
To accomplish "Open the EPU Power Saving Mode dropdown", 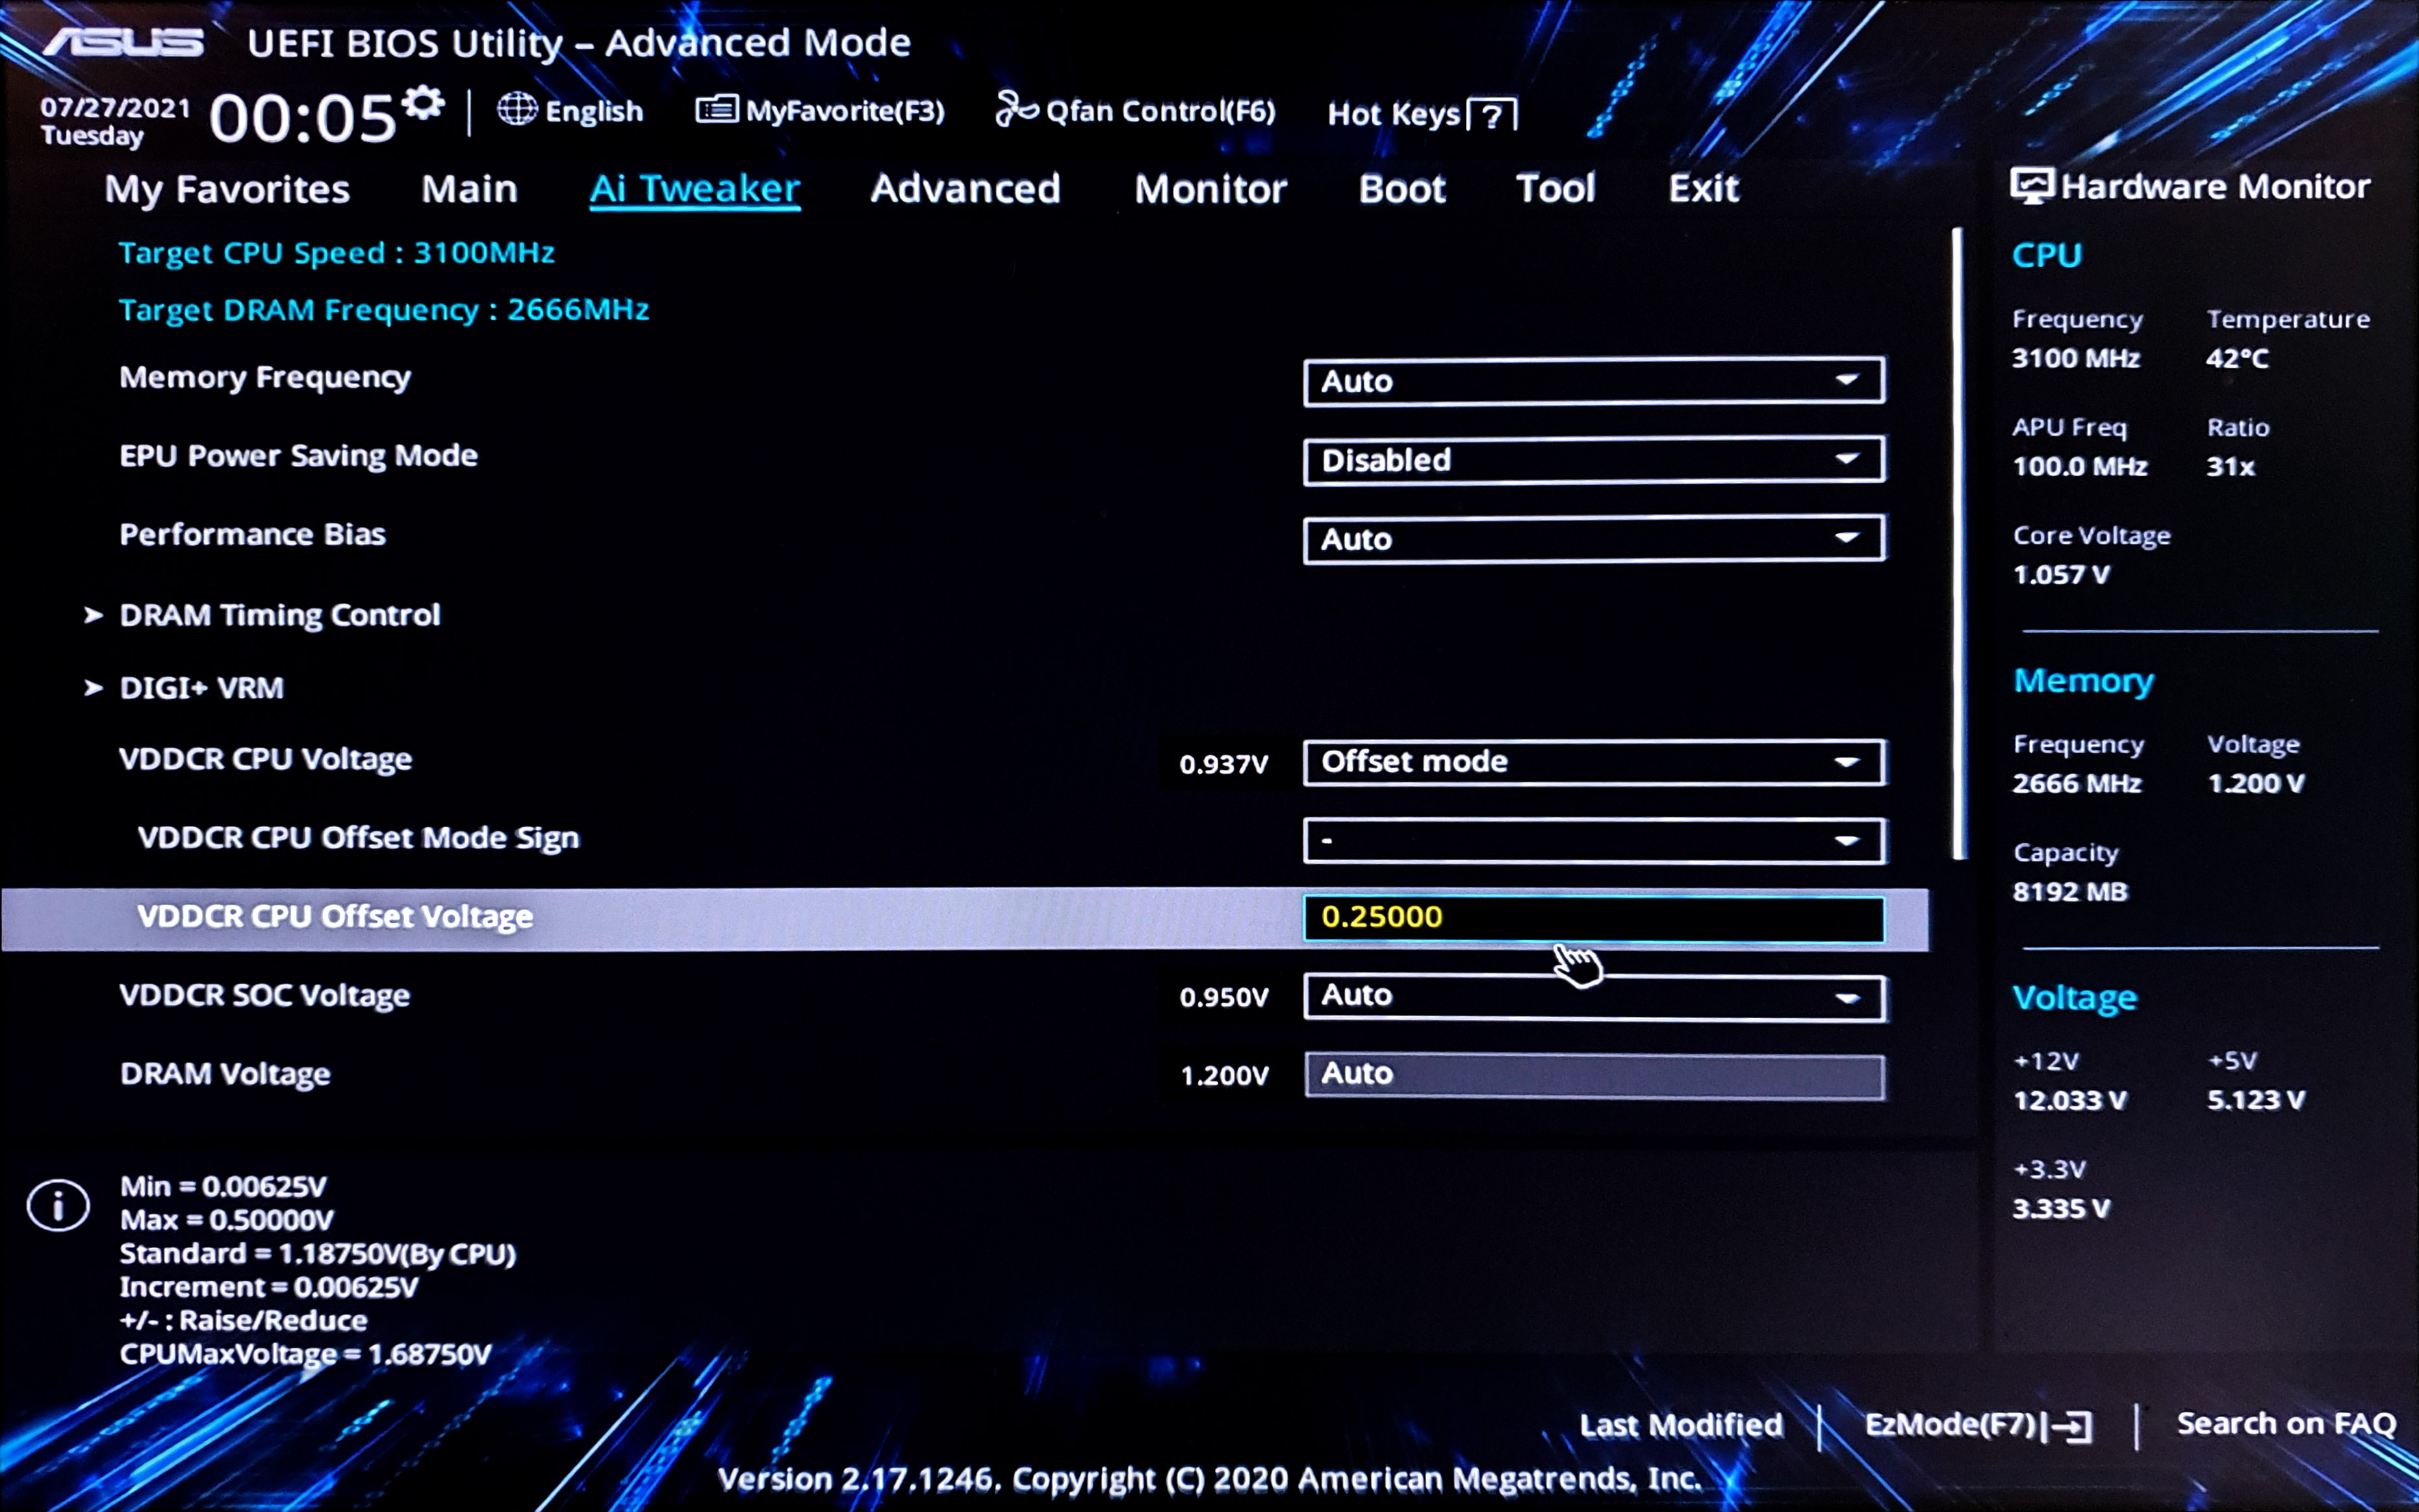I will (1594, 460).
